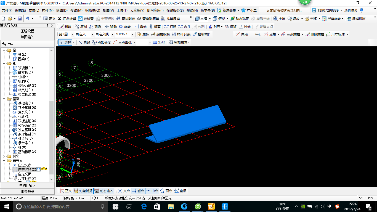Screen dimensions: 377x212
Task: Open the 文件(F) menu
Action: pyautogui.click(x=7, y=10)
